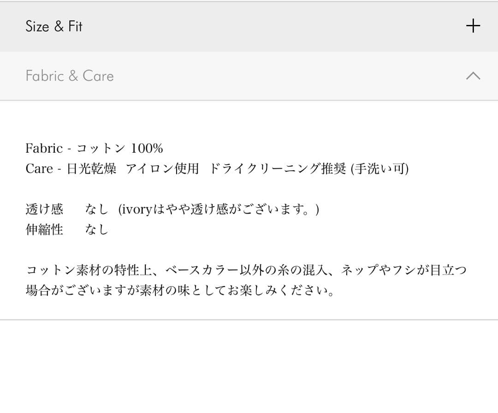The width and height of the screenshot is (498, 413).
Task: Click the 伸縮性 label
Action: (44, 229)
